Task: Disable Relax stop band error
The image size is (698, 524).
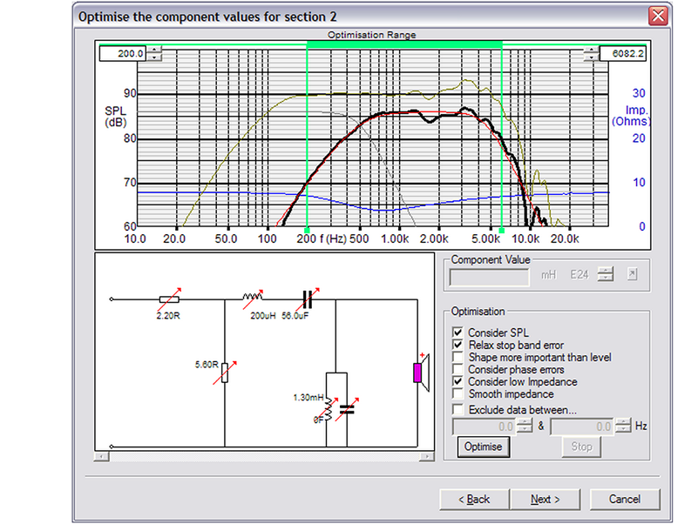Action: [x=458, y=345]
